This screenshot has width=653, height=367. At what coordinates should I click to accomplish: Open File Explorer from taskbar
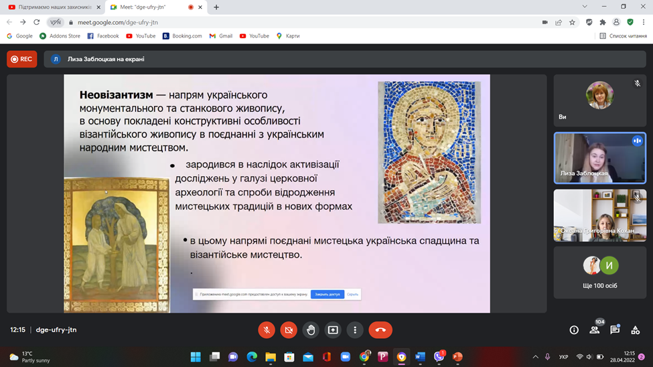tap(271, 357)
